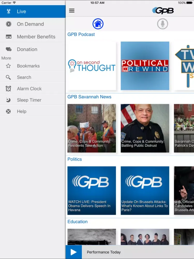Open first Education story with black-and-white photo
194x259 pixels.
[x=92, y=237]
